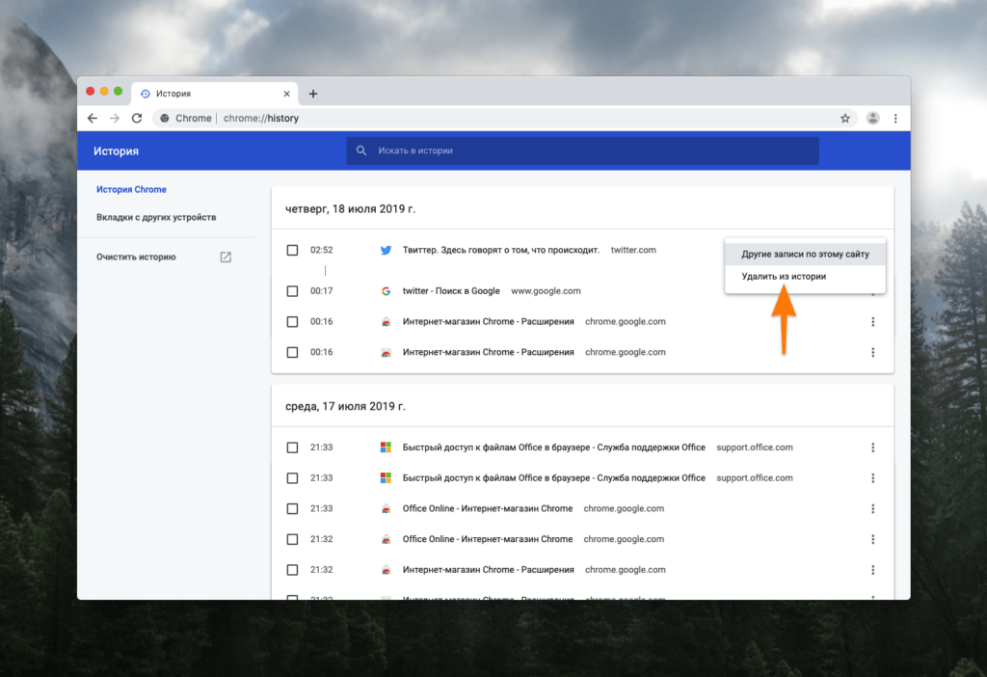
Task: Click the 00:17 timestamp
Action: [322, 291]
